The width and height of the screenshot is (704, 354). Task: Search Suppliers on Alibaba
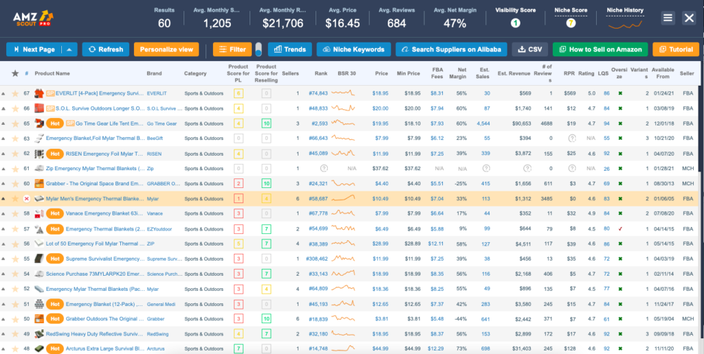(x=451, y=49)
